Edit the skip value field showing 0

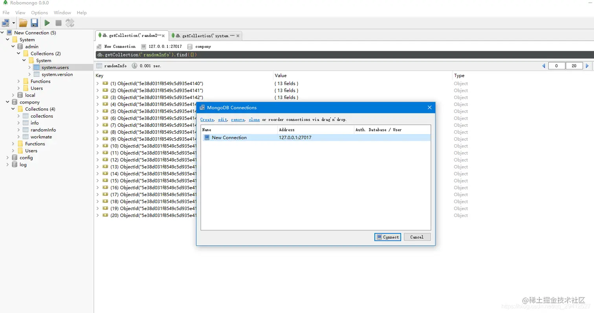[557, 66]
